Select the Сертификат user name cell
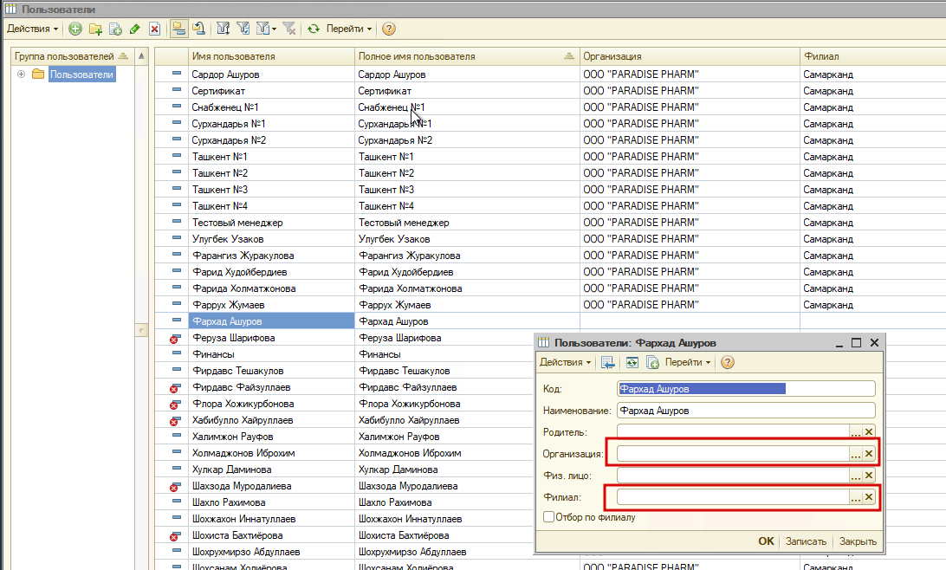The height and width of the screenshot is (570, 946). click(271, 90)
